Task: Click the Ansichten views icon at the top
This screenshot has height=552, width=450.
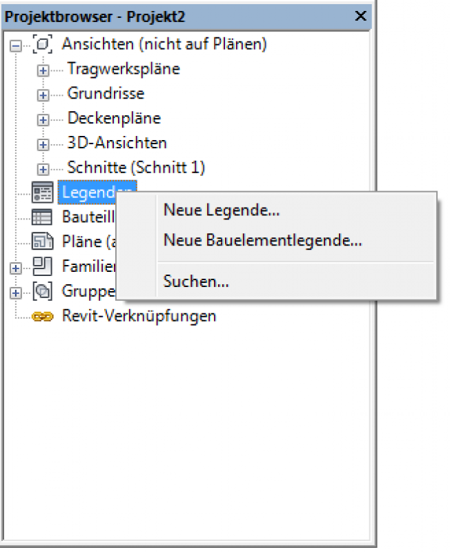Action: [x=43, y=43]
